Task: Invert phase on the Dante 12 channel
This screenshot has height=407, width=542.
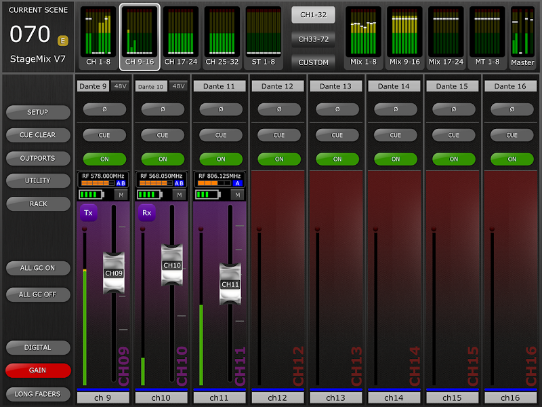Action: [x=279, y=109]
